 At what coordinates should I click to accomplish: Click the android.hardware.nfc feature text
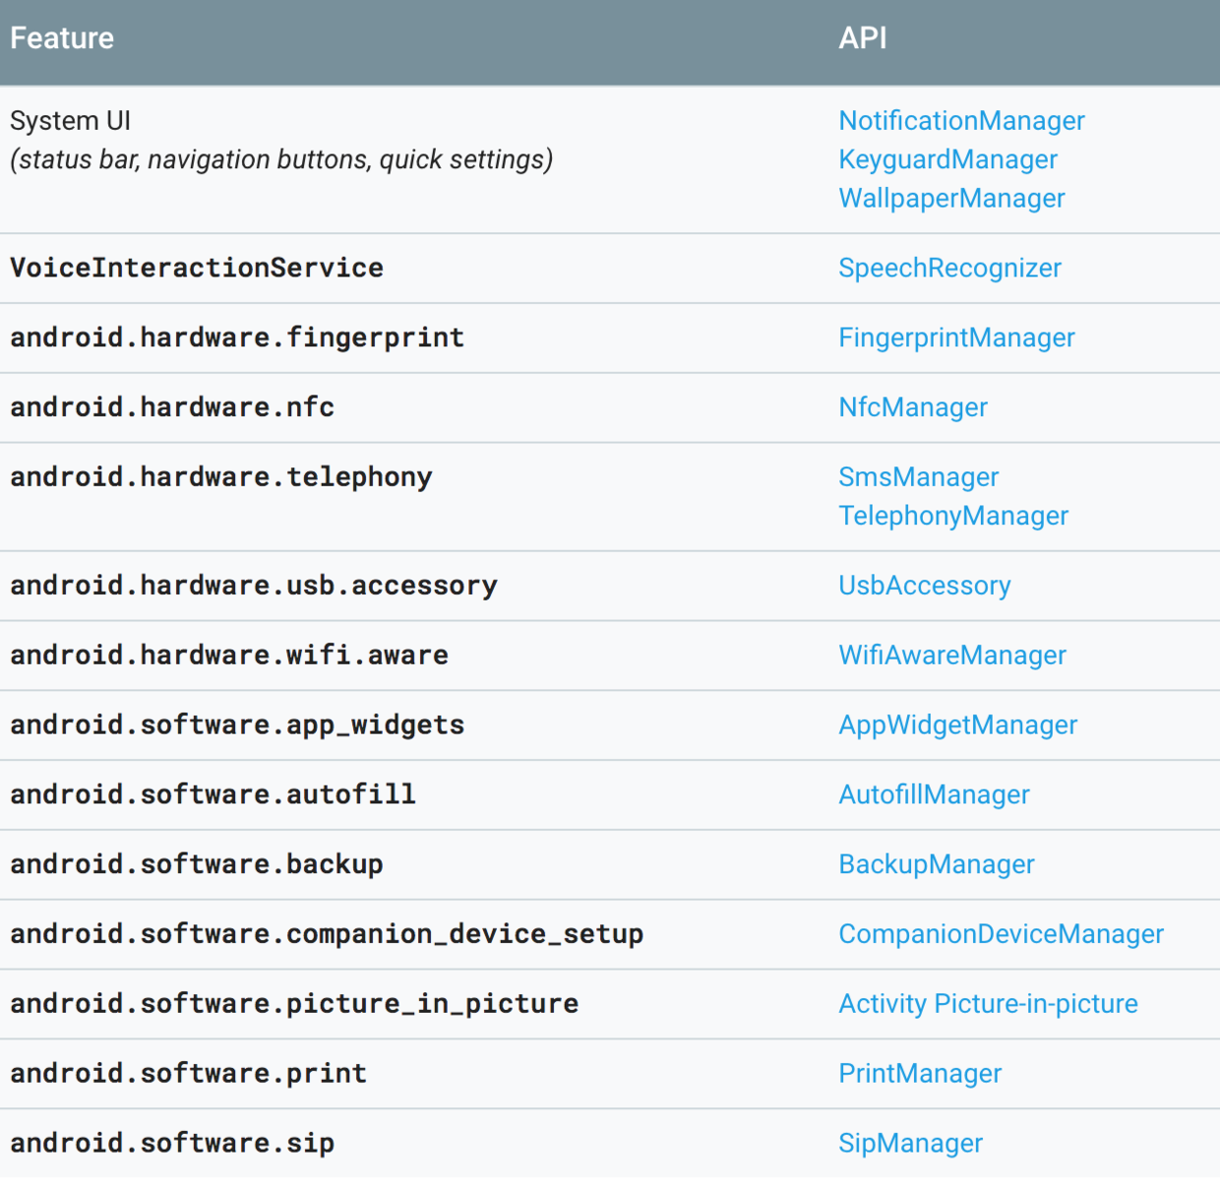click(x=172, y=407)
